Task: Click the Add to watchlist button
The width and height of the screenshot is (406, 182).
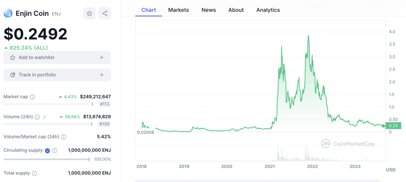Action: point(57,58)
